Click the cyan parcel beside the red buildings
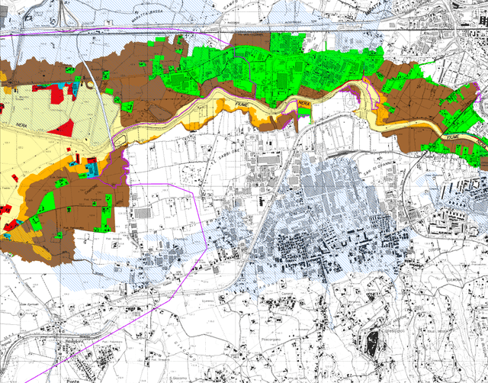The image size is (488, 383). tap(91, 166)
